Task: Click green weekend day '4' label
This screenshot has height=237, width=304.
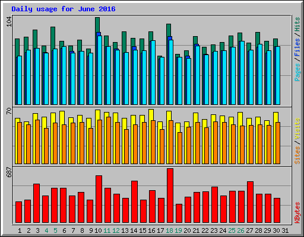Action: point(46,230)
